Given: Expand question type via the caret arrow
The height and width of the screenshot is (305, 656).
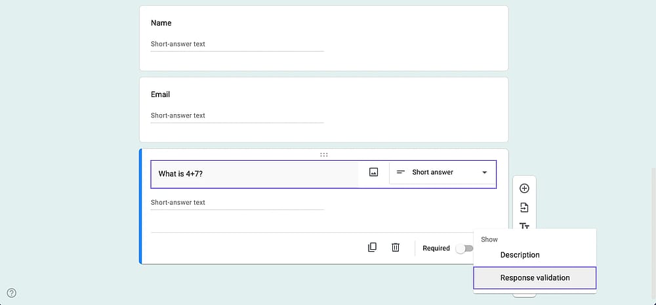Looking at the screenshot, I should click(x=485, y=173).
